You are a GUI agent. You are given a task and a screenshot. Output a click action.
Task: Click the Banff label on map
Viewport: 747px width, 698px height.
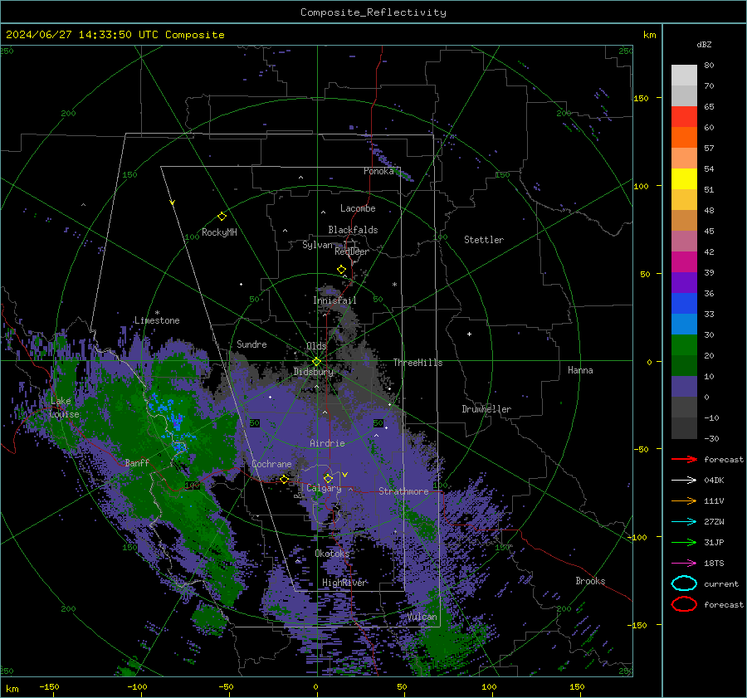pyautogui.click(x=137, y=462)
